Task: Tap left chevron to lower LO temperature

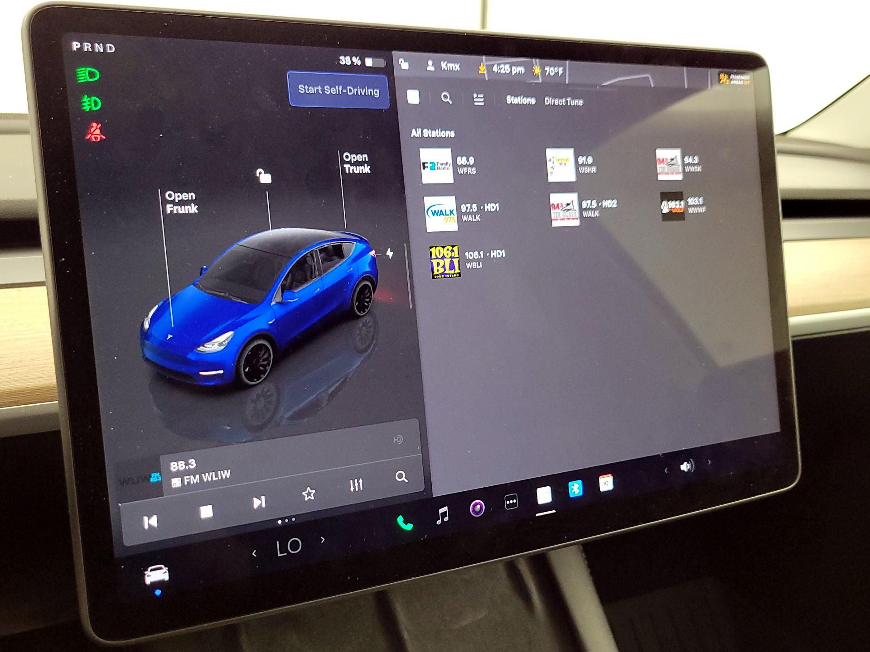Action: (255, 552)
